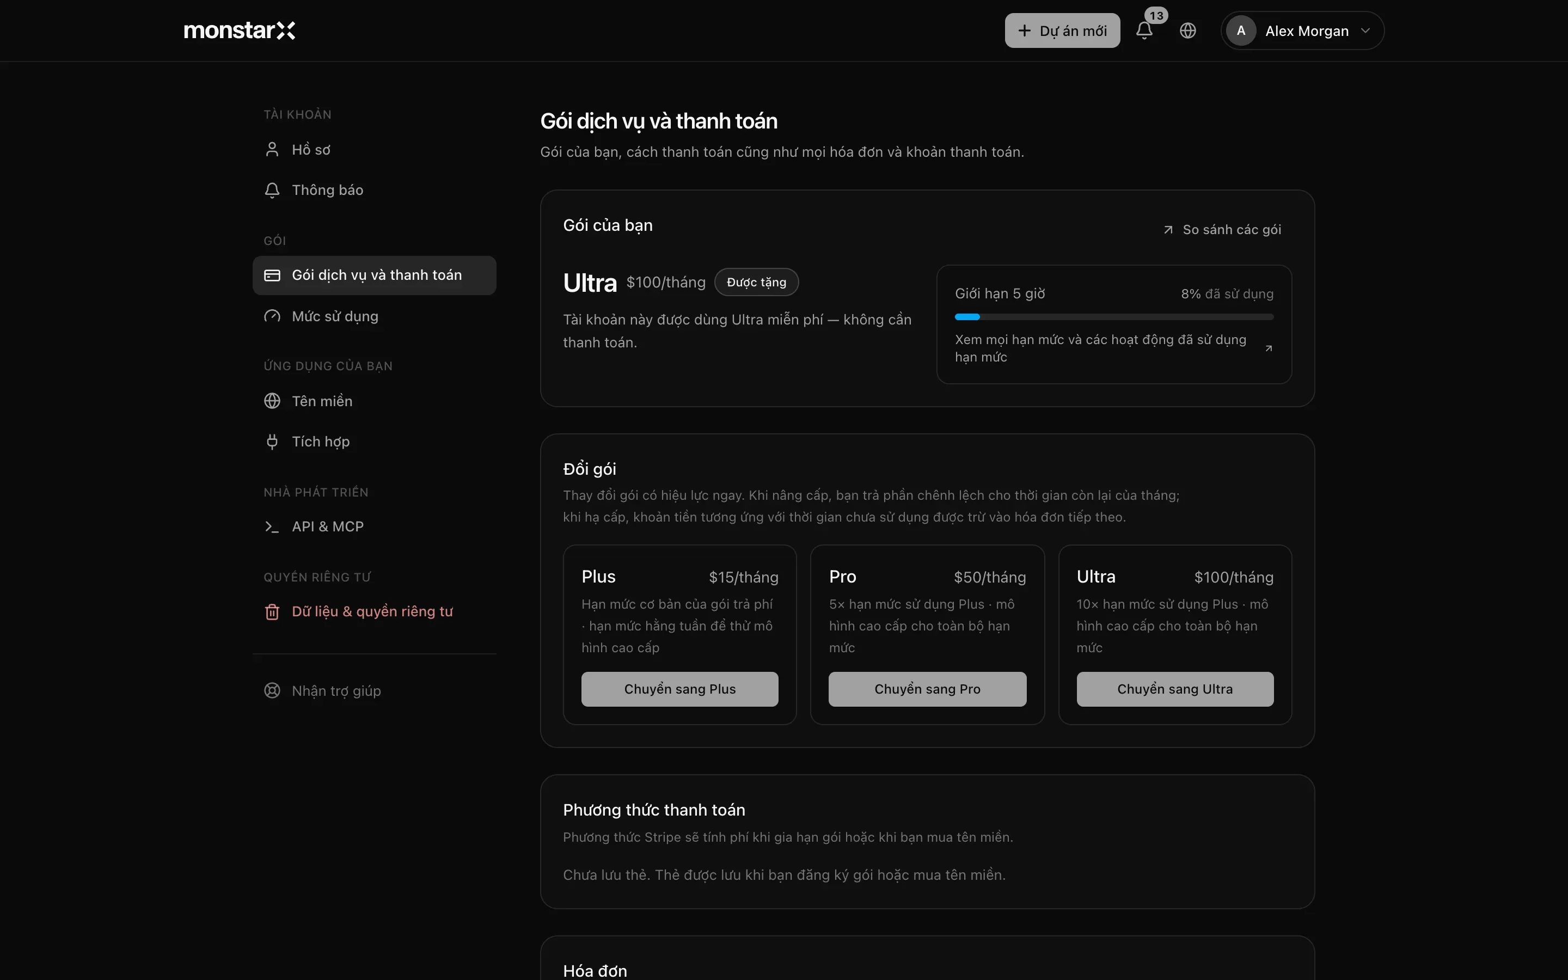
Task: Click Chuyển sang Ultra button
Action: 1175,689
